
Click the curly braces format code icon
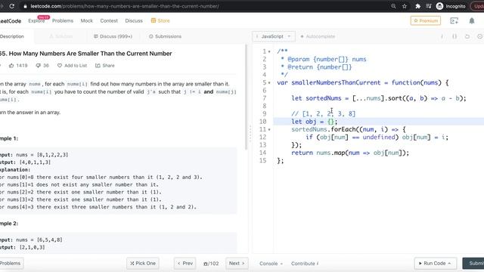tap(455, 36)
